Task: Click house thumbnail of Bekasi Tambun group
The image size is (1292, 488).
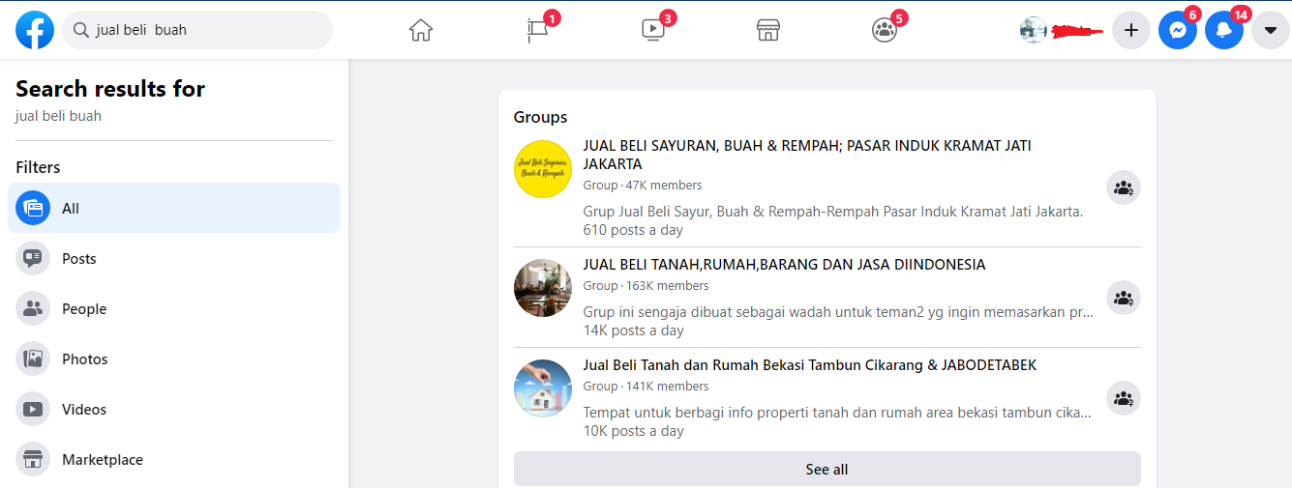Action: [543, 388]
